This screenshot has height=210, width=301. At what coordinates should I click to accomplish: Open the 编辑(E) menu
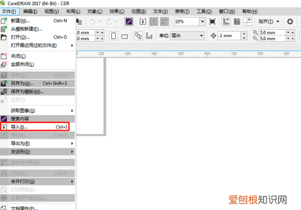30,11
